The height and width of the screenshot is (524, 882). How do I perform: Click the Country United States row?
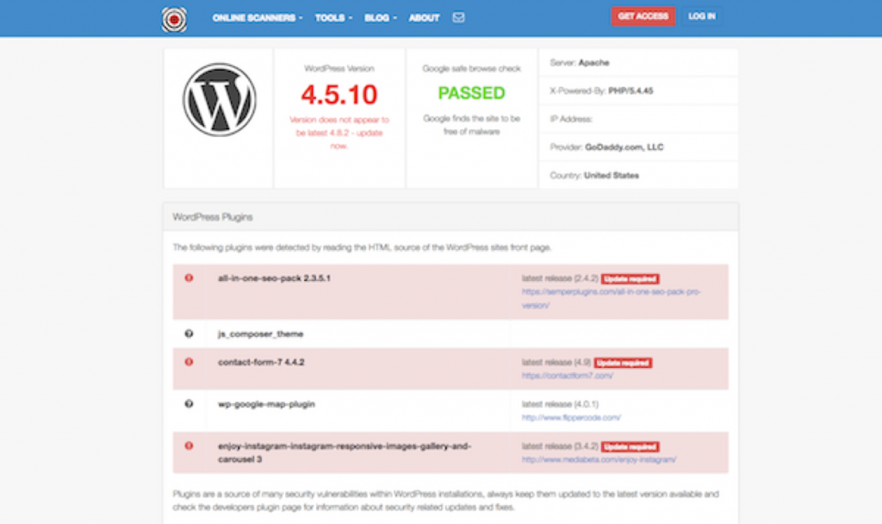[638, 175]
